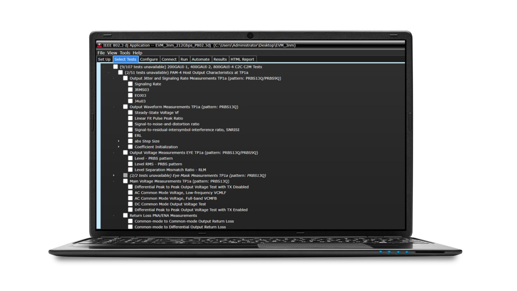
Task: Click the application icon in title bar
Action: tap(100, 45)
